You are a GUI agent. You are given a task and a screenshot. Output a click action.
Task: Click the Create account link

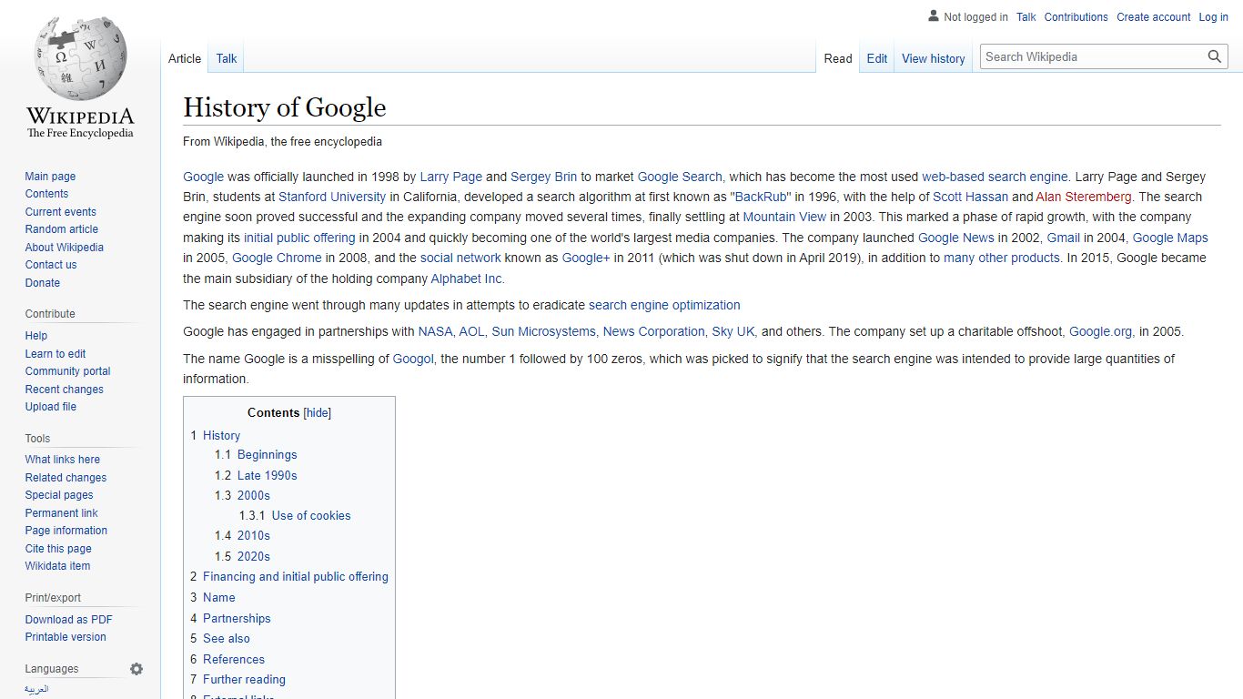pos(1154,17)
